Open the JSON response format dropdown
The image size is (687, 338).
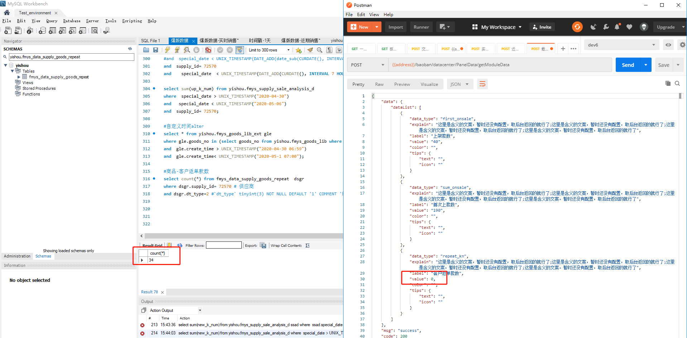tap(460, 84)
